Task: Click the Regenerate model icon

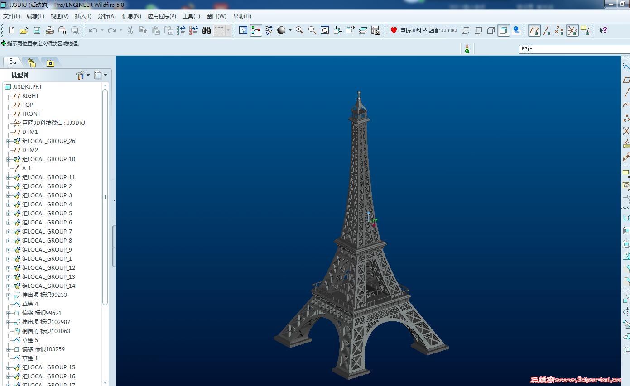Action: coord(181,30)
